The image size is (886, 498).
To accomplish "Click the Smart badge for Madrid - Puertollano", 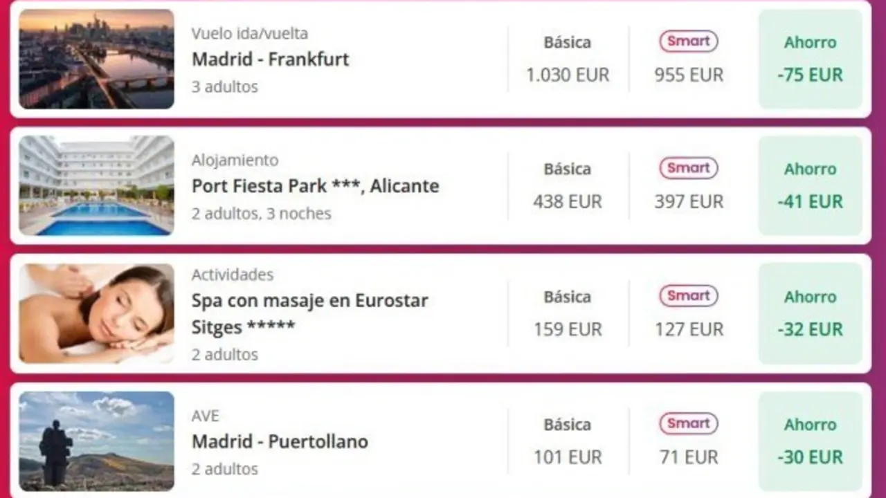I will (688, 423).
